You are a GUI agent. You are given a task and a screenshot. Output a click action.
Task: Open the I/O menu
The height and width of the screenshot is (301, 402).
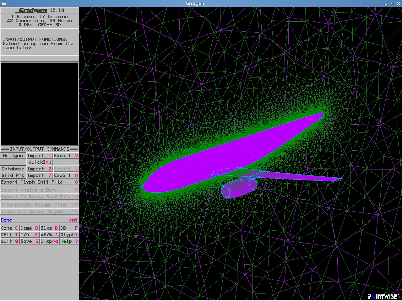coord(30,235)
